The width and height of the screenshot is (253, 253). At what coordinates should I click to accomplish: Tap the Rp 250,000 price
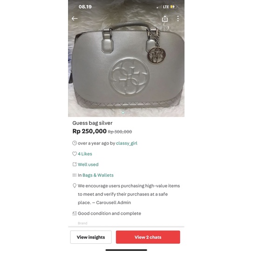pyautogui.click(x=89, y=131)
